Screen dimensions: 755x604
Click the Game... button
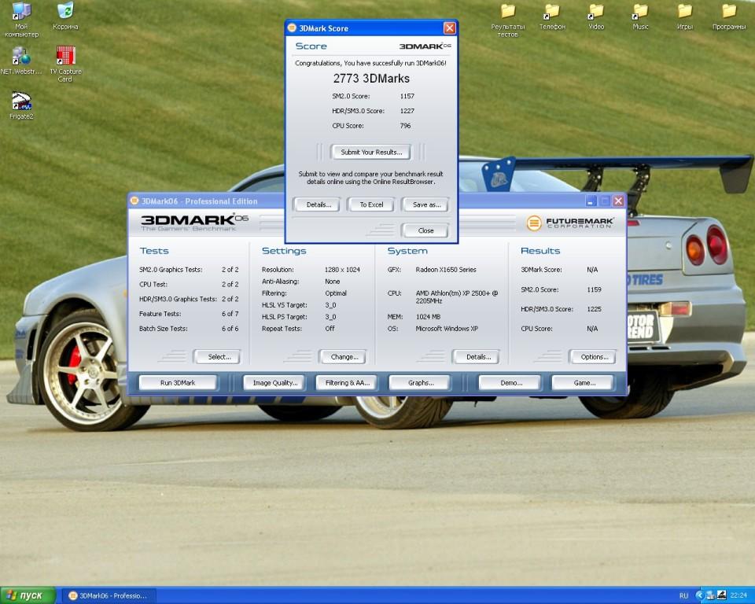point(584,383)
